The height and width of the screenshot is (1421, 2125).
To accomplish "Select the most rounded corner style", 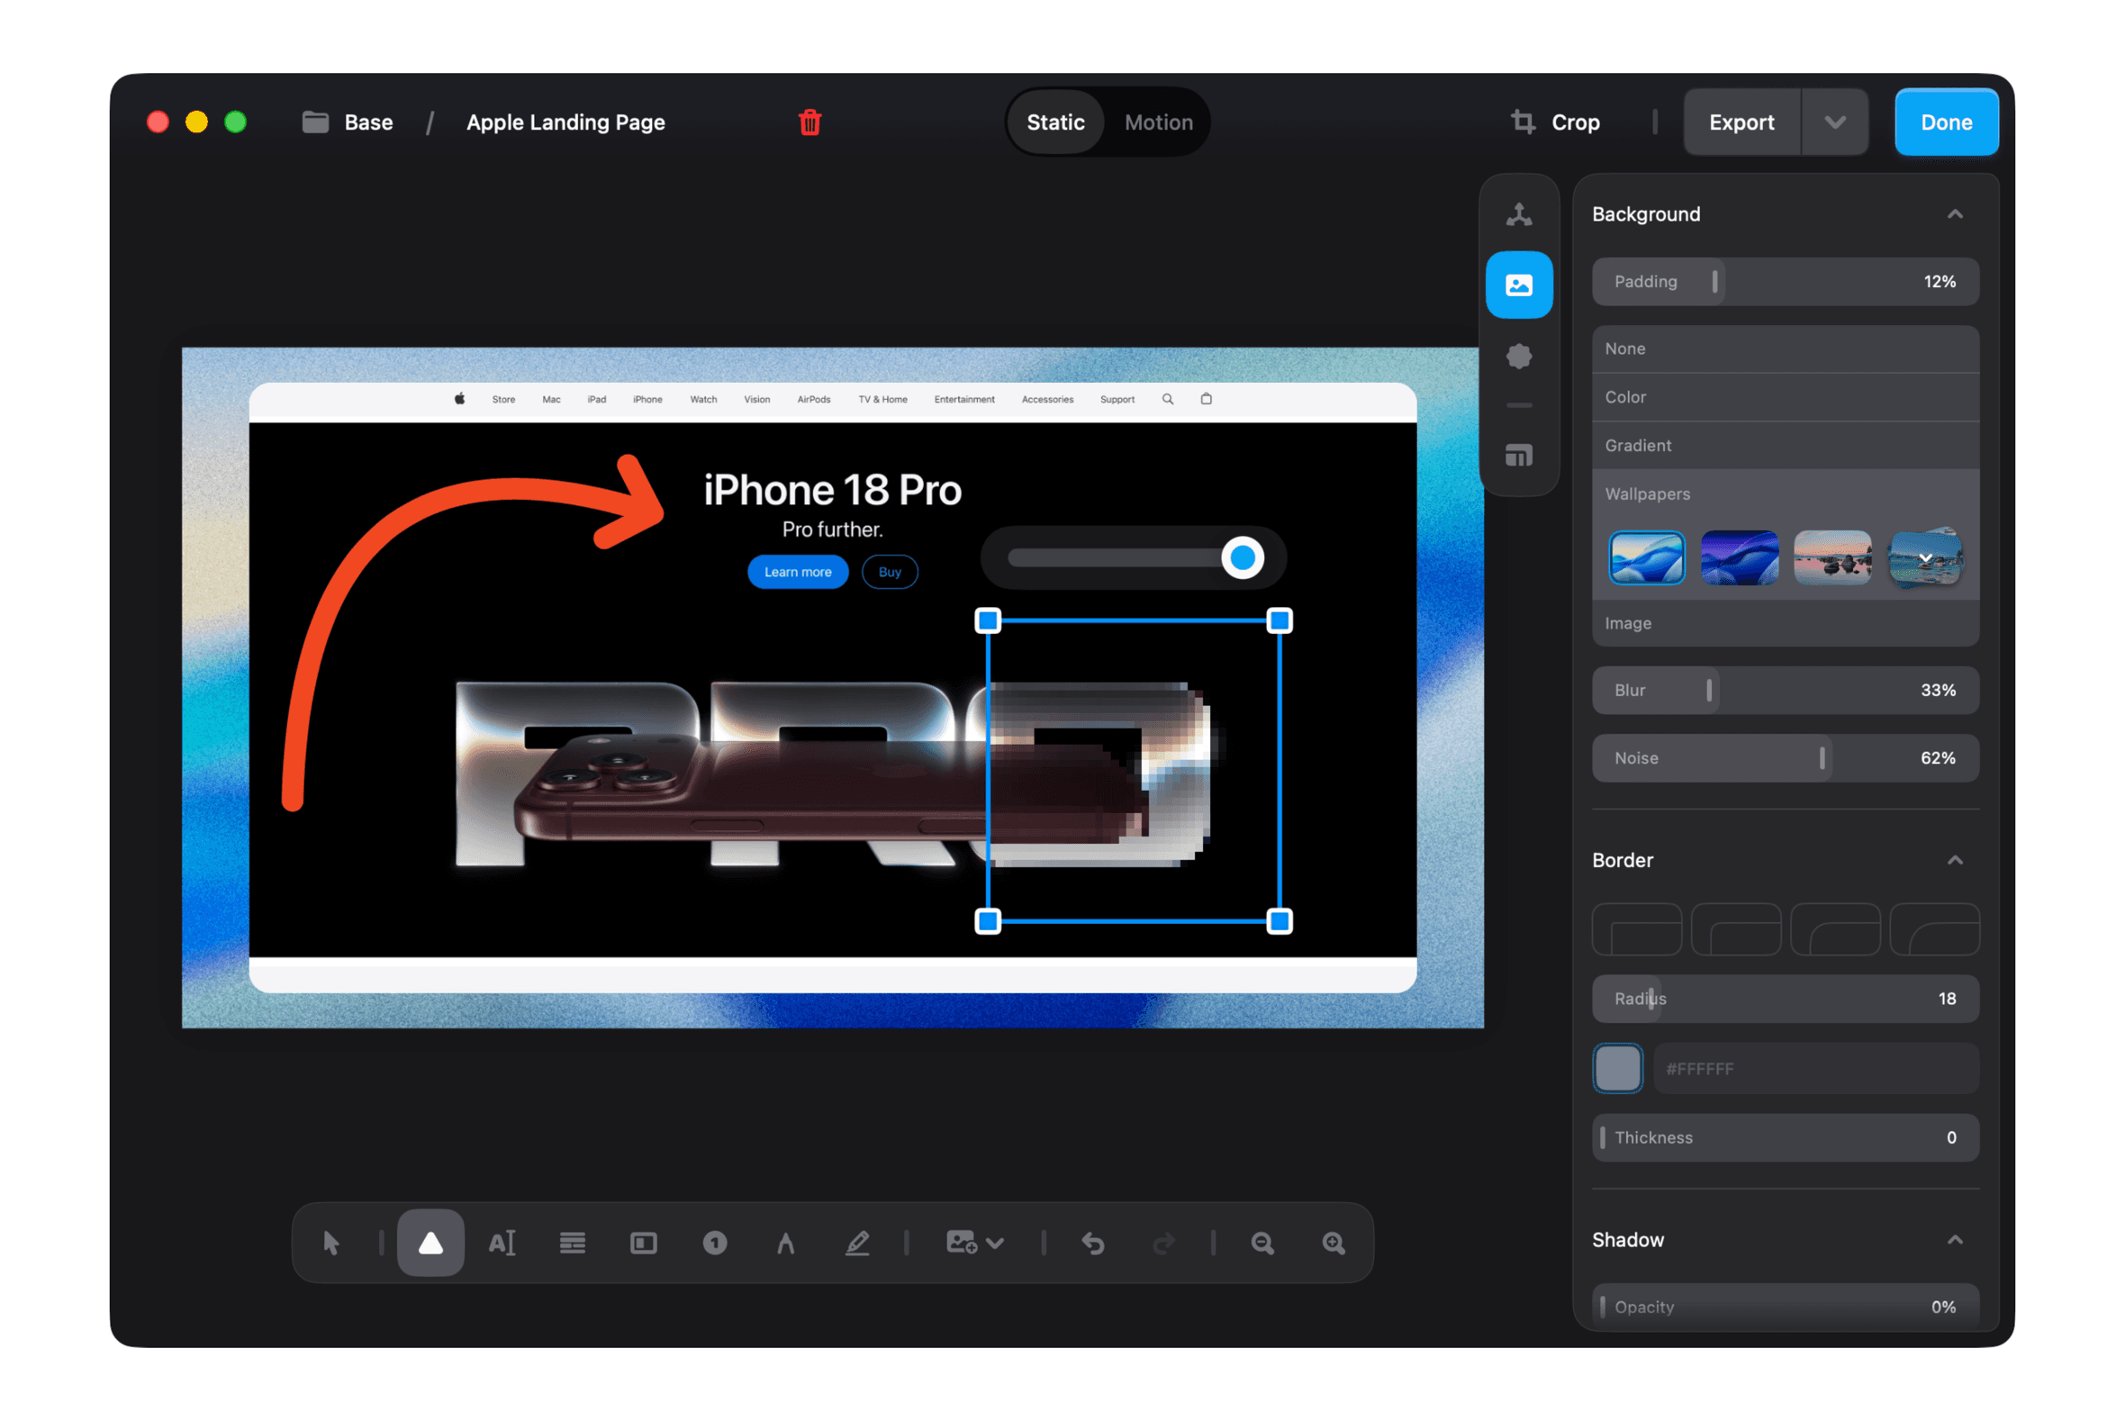I will pyautogui.click(x=1934, y=930).
